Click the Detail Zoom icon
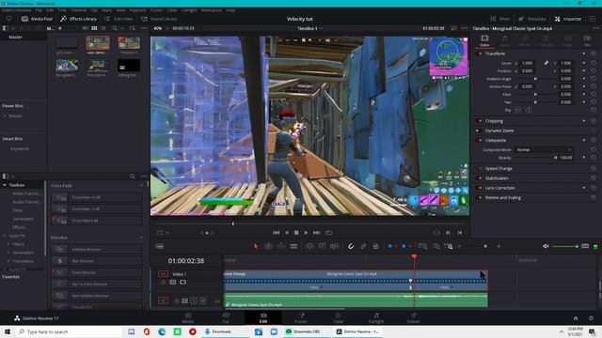Image resolution: width=602 pixels, height=338 pixels. click(x=436, y=246)
